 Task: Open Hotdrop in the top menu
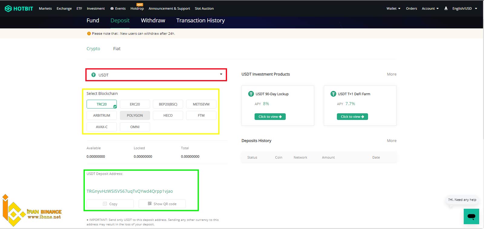tap(137, 8)
